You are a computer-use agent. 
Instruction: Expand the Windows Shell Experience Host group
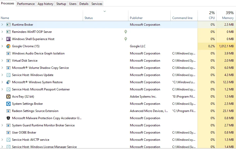(2, 39)
